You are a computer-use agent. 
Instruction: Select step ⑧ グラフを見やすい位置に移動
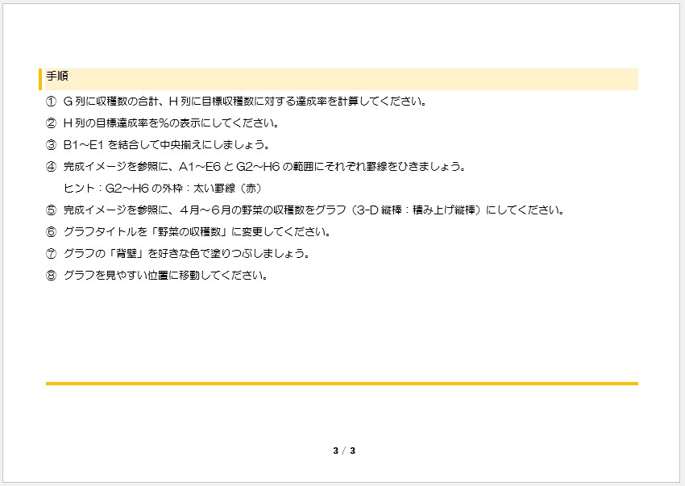click(x=157, y=276)
